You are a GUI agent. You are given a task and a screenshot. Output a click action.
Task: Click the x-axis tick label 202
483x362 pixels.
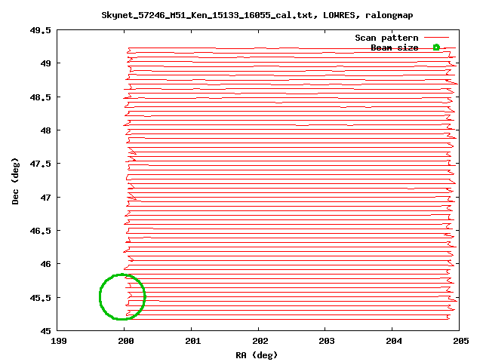(x=260, y=341)
